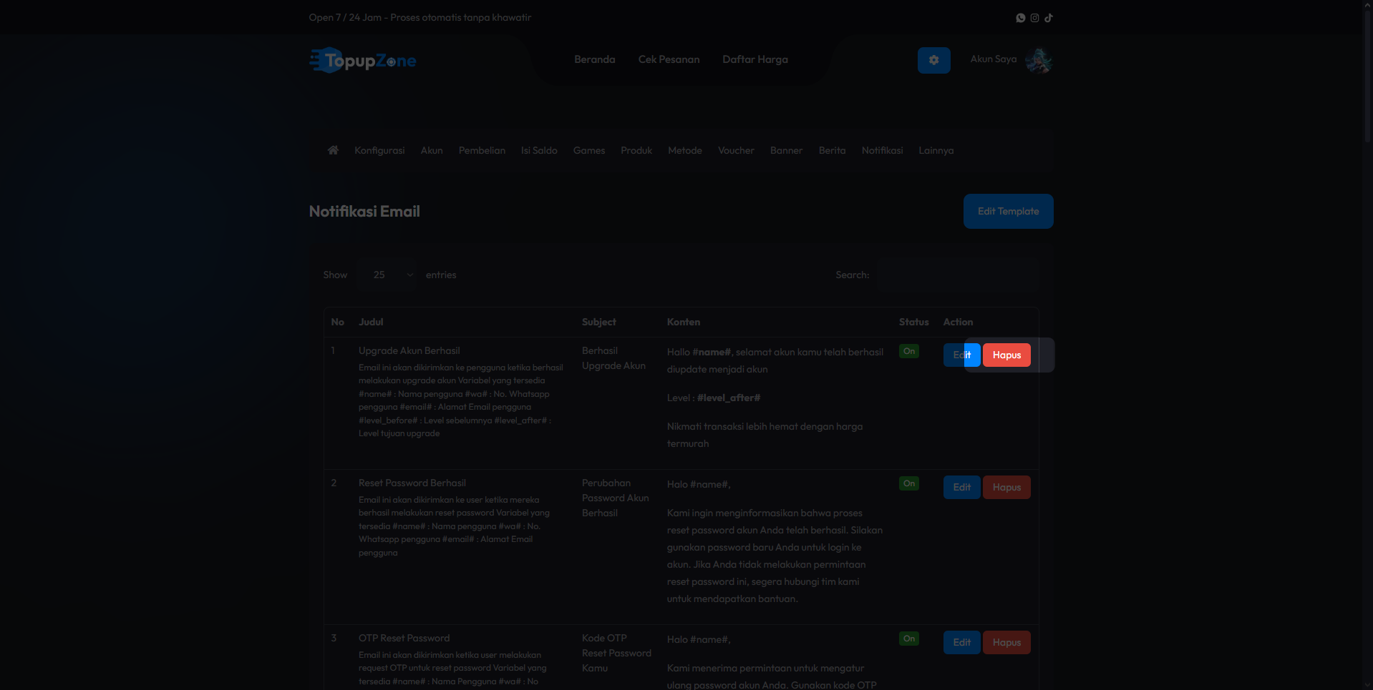This screenshot has width=1373, height=690.
Task: Sort table by Subject column
Action: (599, 322)
